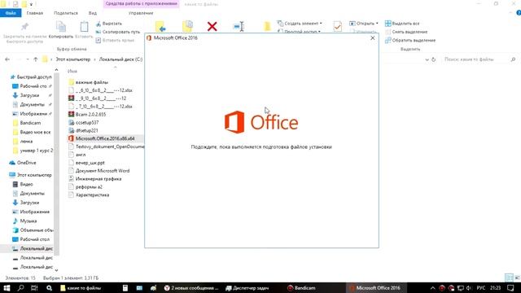This screenshot has height=293, width=521.
Task: Click Скопировать путь in ribbon
Action: point(117,32)
